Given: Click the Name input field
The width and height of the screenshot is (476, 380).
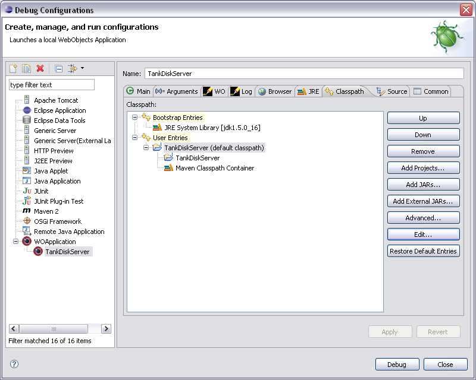Looking at the screenshot, I should coord(304,74).
